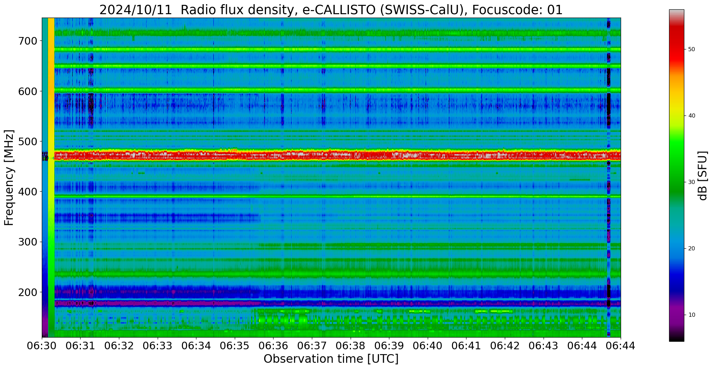Click the 'dB [SFU]' colorbar label
Viewport: 713px width, 369px height.
pos(703,176)
